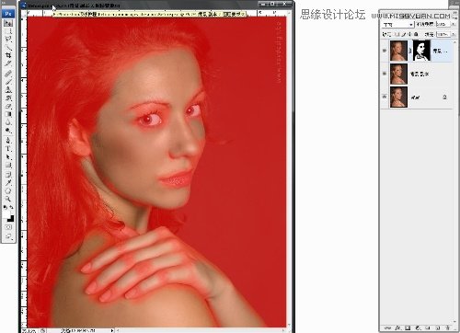Select the Hand tool

tap(8, 191)
